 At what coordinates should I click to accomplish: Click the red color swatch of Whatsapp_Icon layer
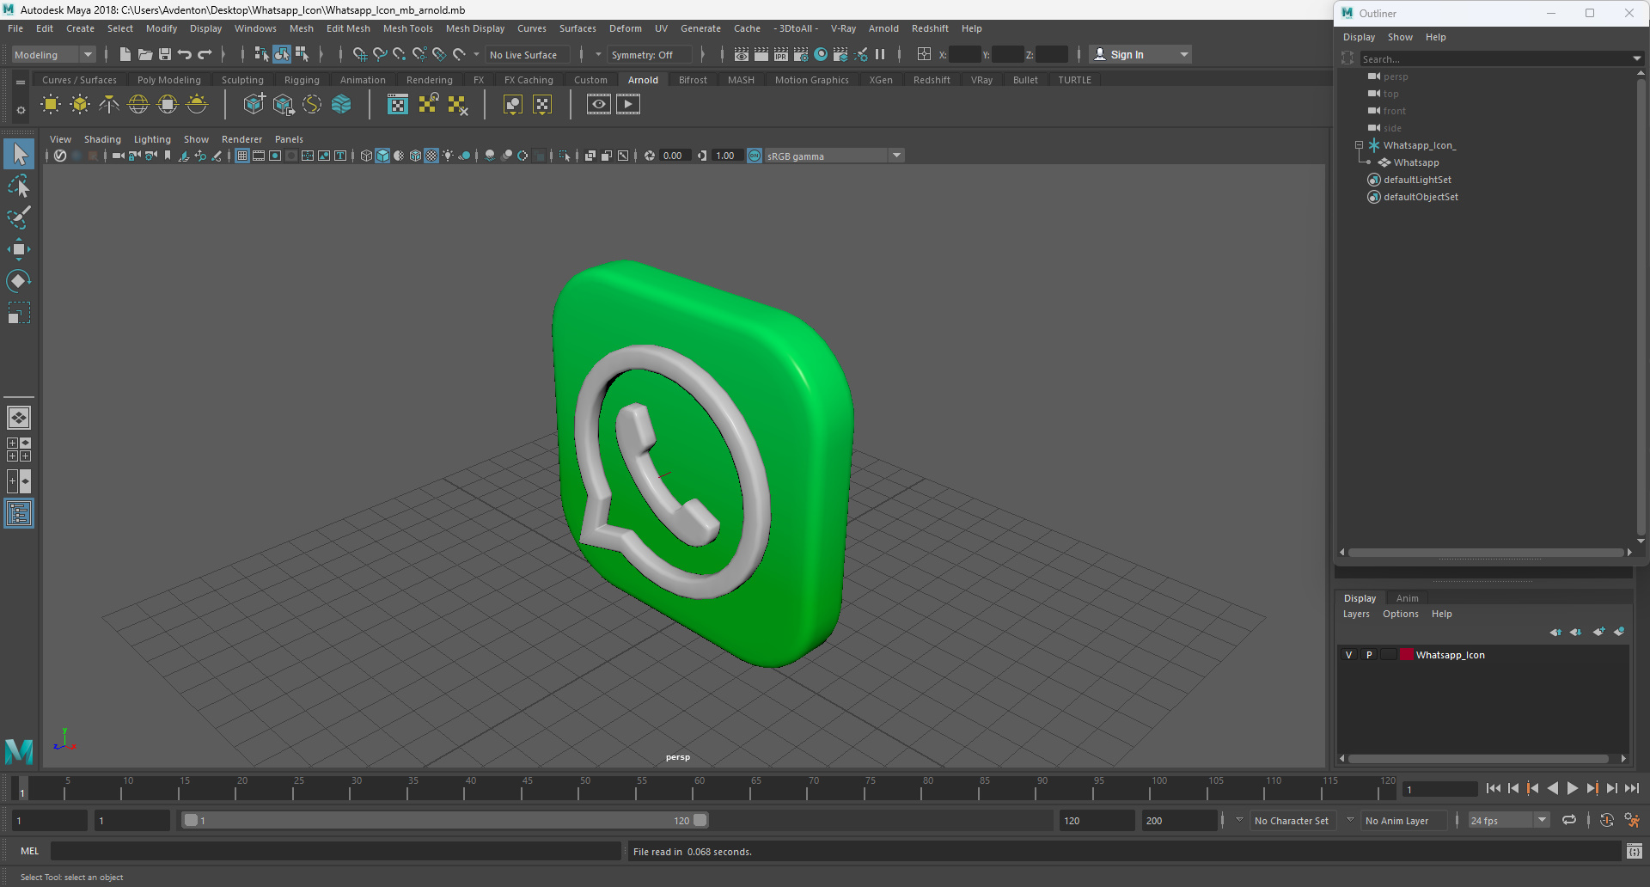click(1407, 655)
